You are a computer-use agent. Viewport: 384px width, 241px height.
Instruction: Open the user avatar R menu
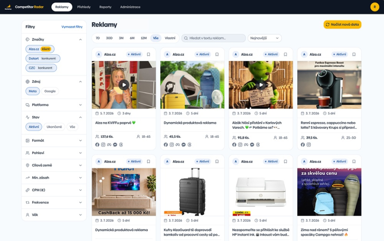click(x=375, y=7)
